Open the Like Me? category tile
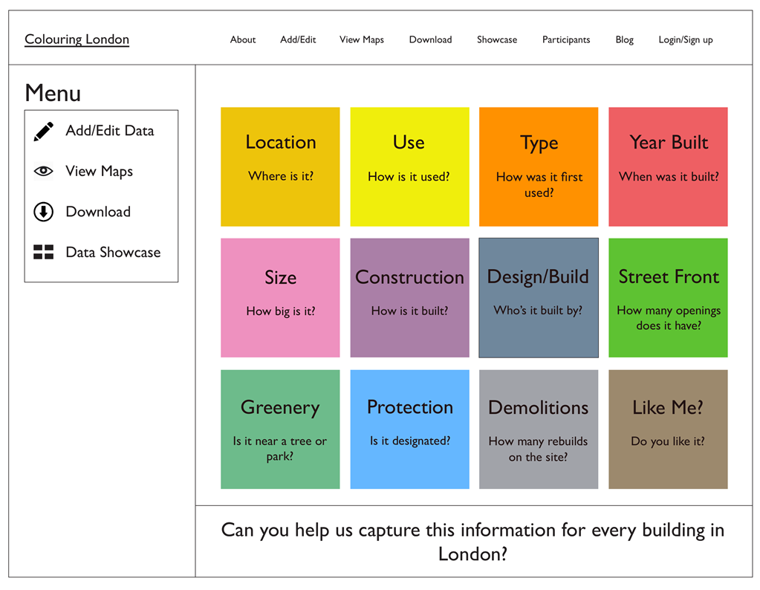760x590 pixels. point(667,429)
